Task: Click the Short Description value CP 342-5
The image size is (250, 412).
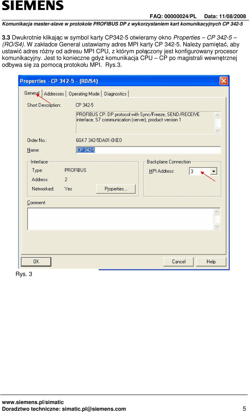Action: pyautogui.click(x=84, y=105)
